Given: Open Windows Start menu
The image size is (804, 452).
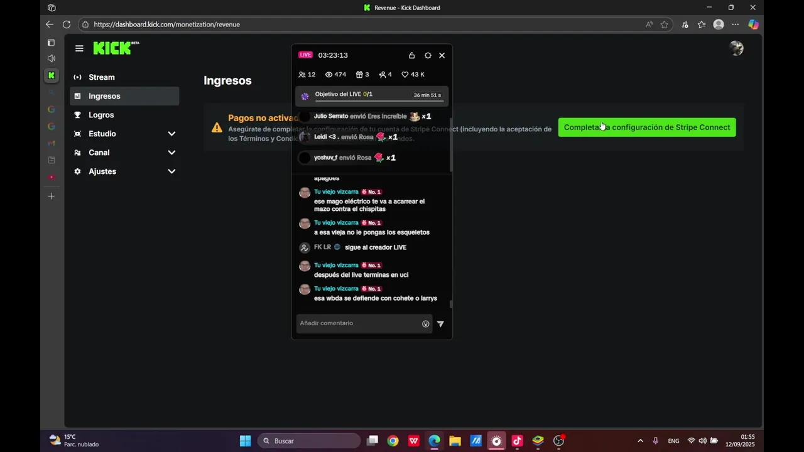Looking at the screenshot, I should point(245,441).
